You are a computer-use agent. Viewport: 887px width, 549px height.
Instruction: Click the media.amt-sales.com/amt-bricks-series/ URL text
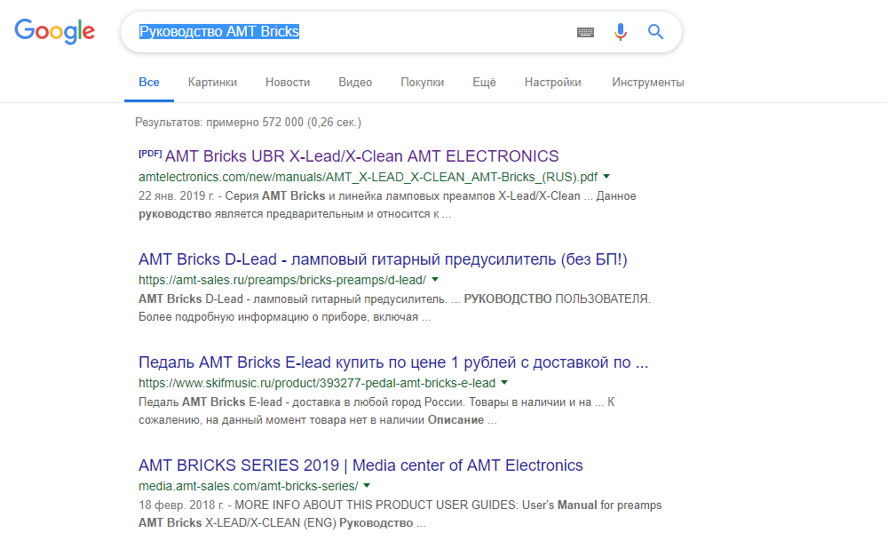click(249, 486)
